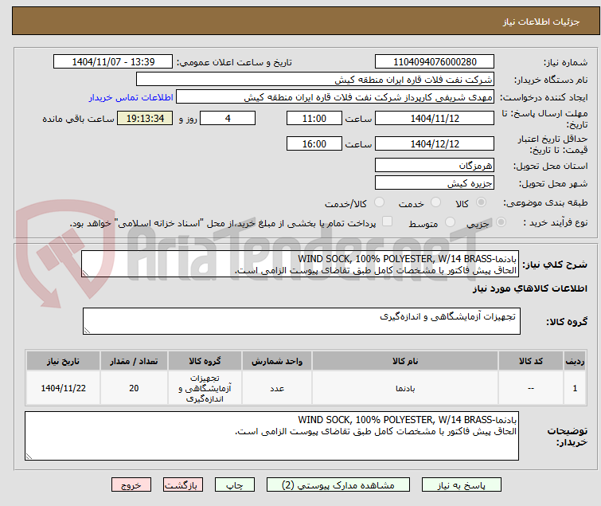The height and width of the screenshot is (506, 601).
Task: Click the نام کالا column header
Action: pos(405,361)
